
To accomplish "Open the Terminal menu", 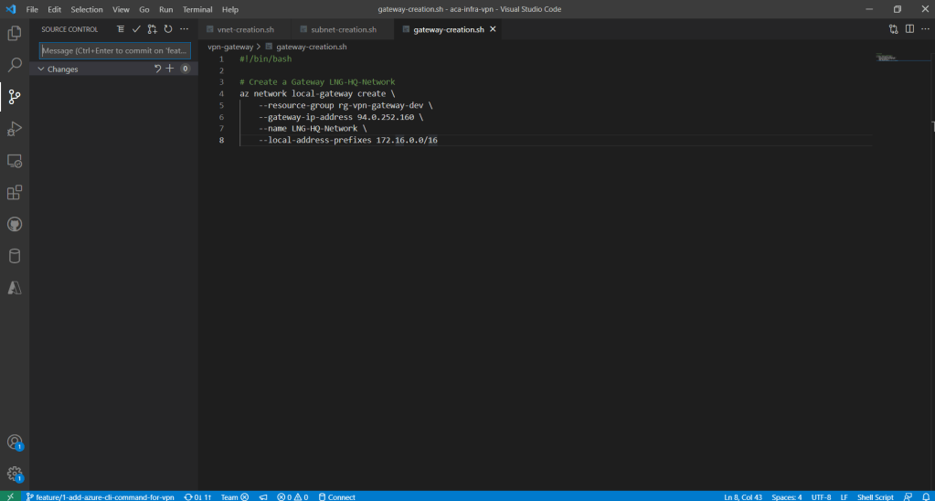I will (197, 9).
